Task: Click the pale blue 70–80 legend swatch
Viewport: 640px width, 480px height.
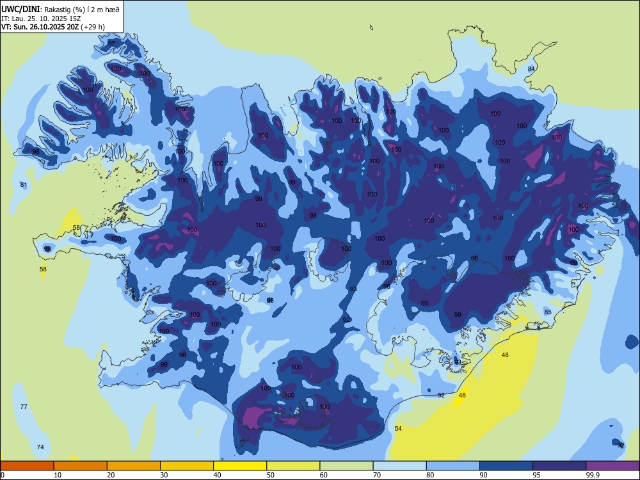Action: coord(399,466)
